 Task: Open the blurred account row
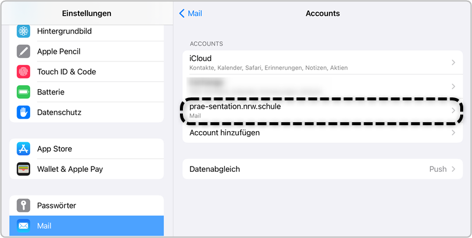point(322,86)
